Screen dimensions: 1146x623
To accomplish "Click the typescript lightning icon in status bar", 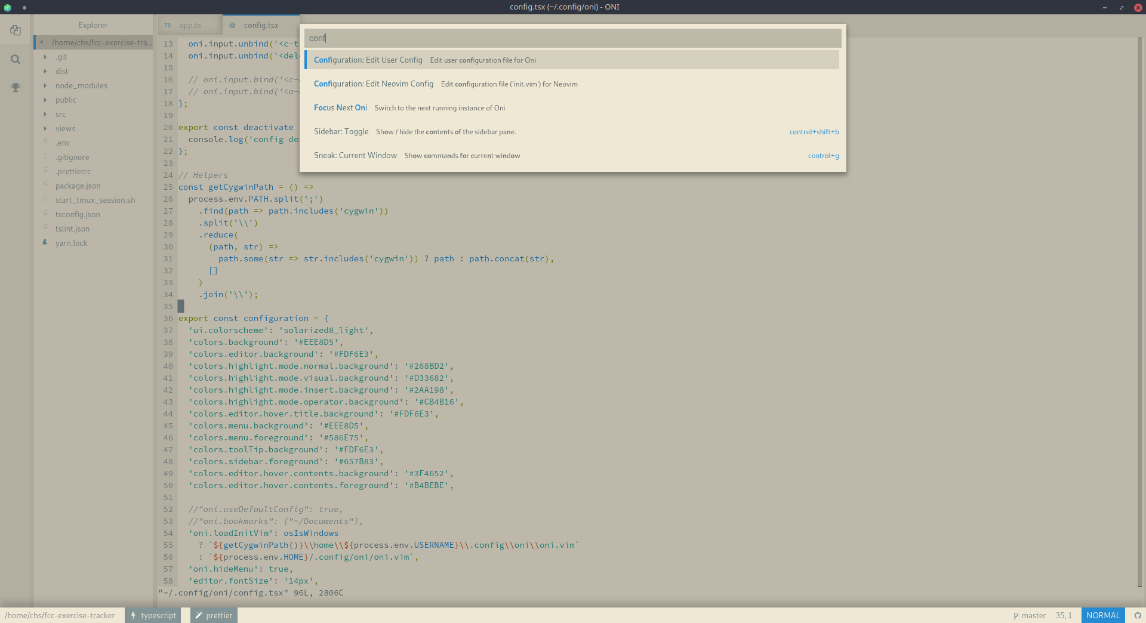I will [133, 615].
